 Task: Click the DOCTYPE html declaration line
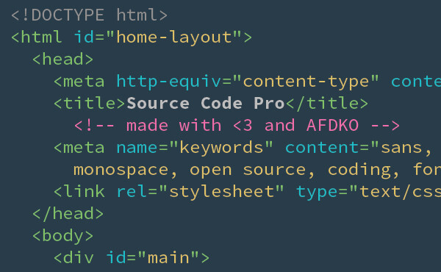pyautogui.click(x=89, y=15)
